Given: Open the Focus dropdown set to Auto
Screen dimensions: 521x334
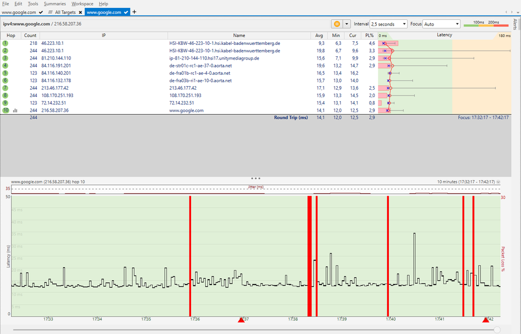Looking at the screenshot, I should coord(441,23).
